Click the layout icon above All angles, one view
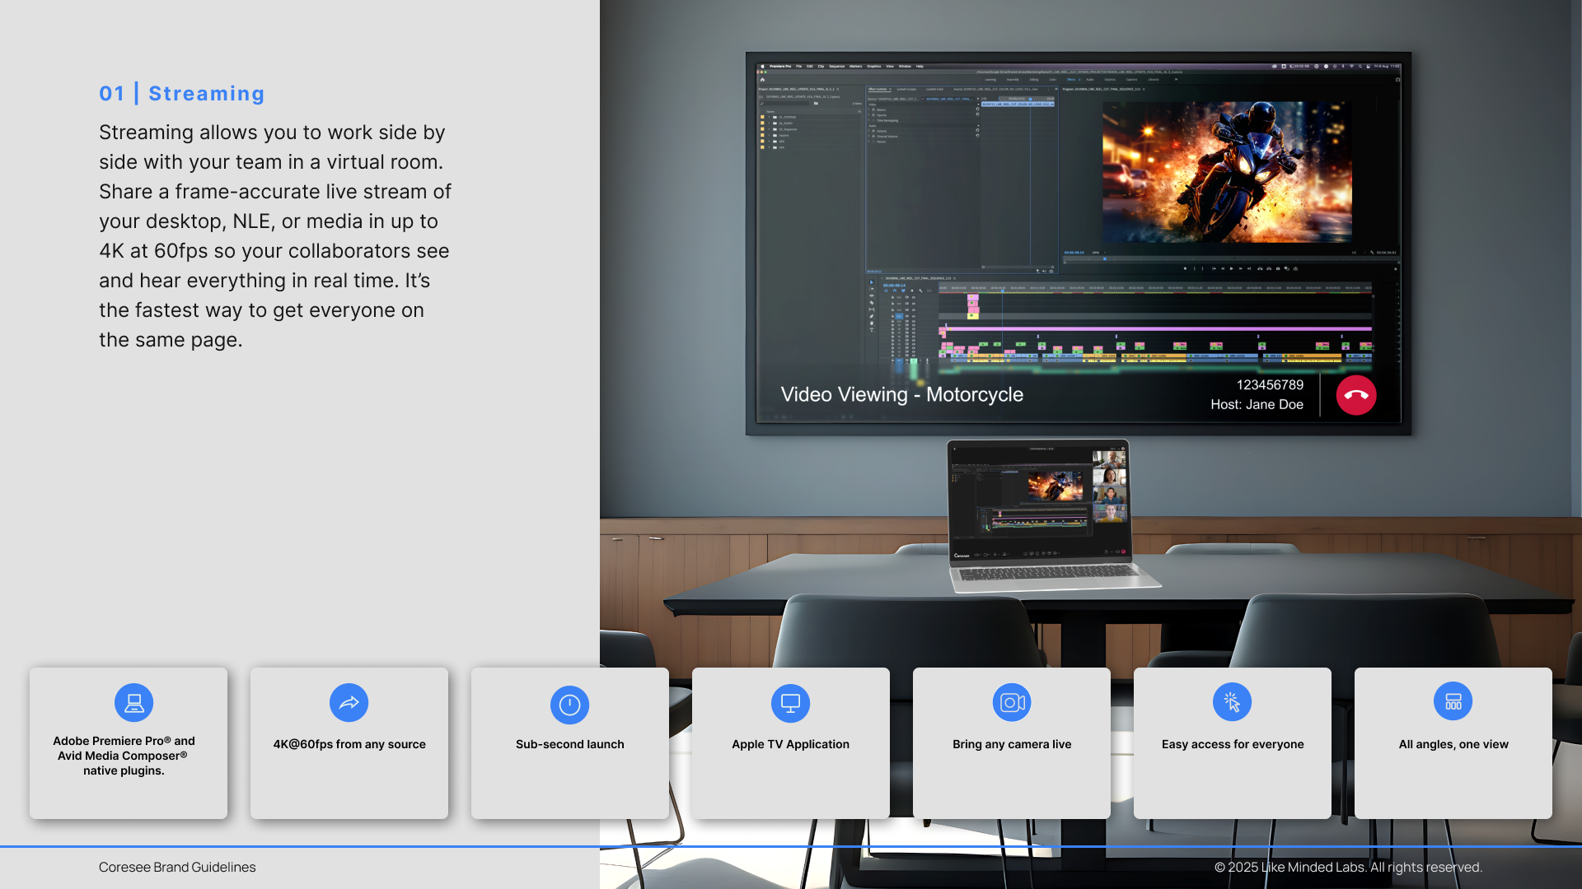 [x=1453, y=701]
